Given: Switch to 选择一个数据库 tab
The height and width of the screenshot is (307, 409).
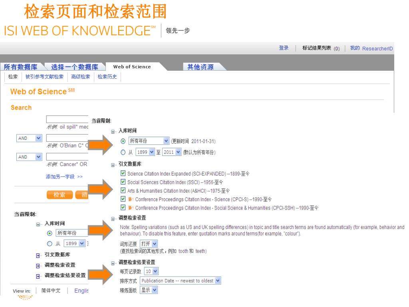Looking at the screenshot, I should (x=75, y=67).
